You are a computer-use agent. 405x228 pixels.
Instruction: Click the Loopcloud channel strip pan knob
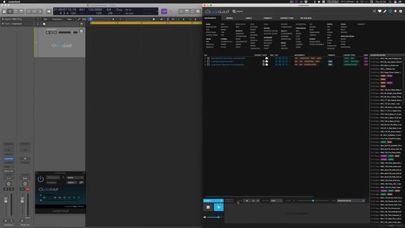coord(8,184)
